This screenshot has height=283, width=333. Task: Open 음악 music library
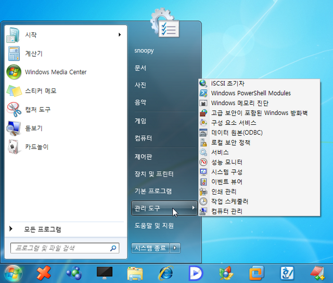(x=140, y=102)
